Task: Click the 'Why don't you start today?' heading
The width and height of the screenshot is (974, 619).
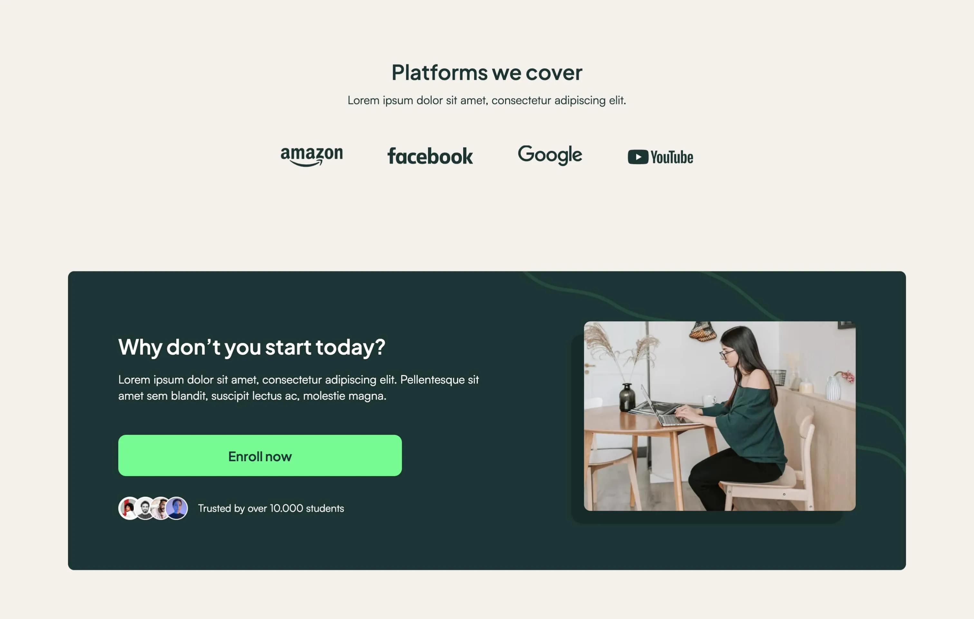Action: click(252, 347)
